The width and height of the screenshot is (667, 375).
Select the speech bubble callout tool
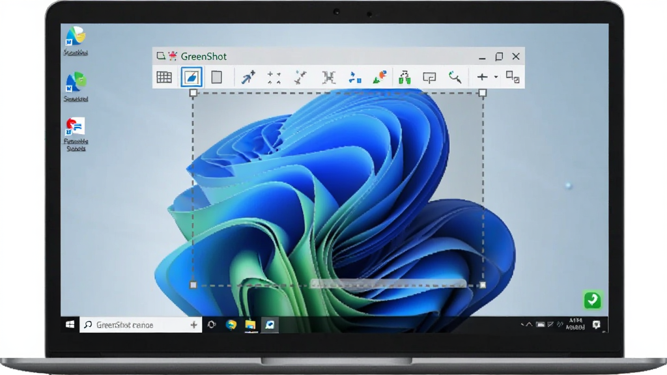pyautogui.click(x=429, y=77)
